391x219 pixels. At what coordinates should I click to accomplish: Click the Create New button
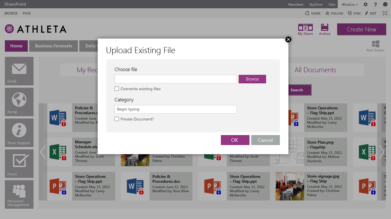(361, 29)
